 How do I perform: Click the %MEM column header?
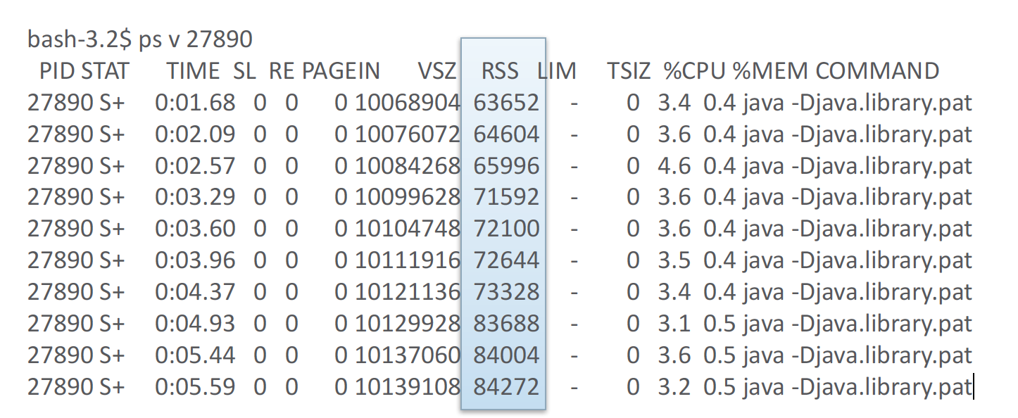coord(771,71)
